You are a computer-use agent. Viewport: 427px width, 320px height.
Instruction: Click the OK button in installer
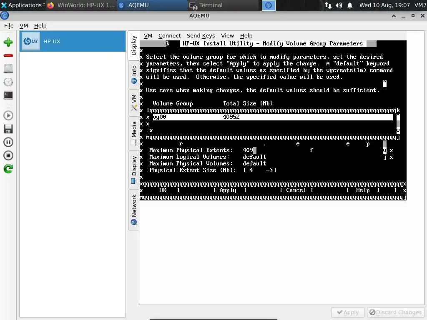coord(163,190)
